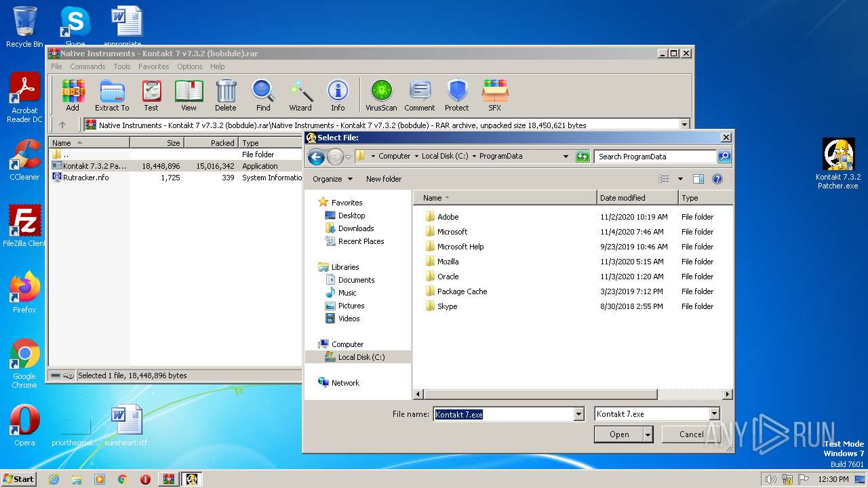Open the dialog Help question-mark icon
Viewport: 868px width, 488px height.
(x=717, y=179)
